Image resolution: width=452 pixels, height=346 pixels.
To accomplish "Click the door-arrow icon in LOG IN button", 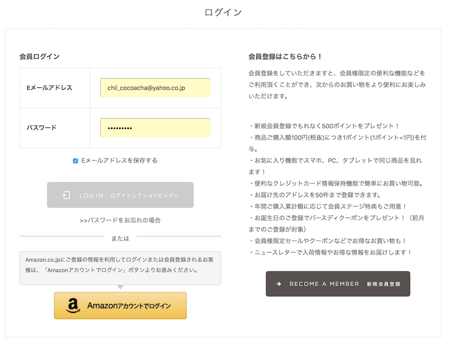I will coord(67,195).
